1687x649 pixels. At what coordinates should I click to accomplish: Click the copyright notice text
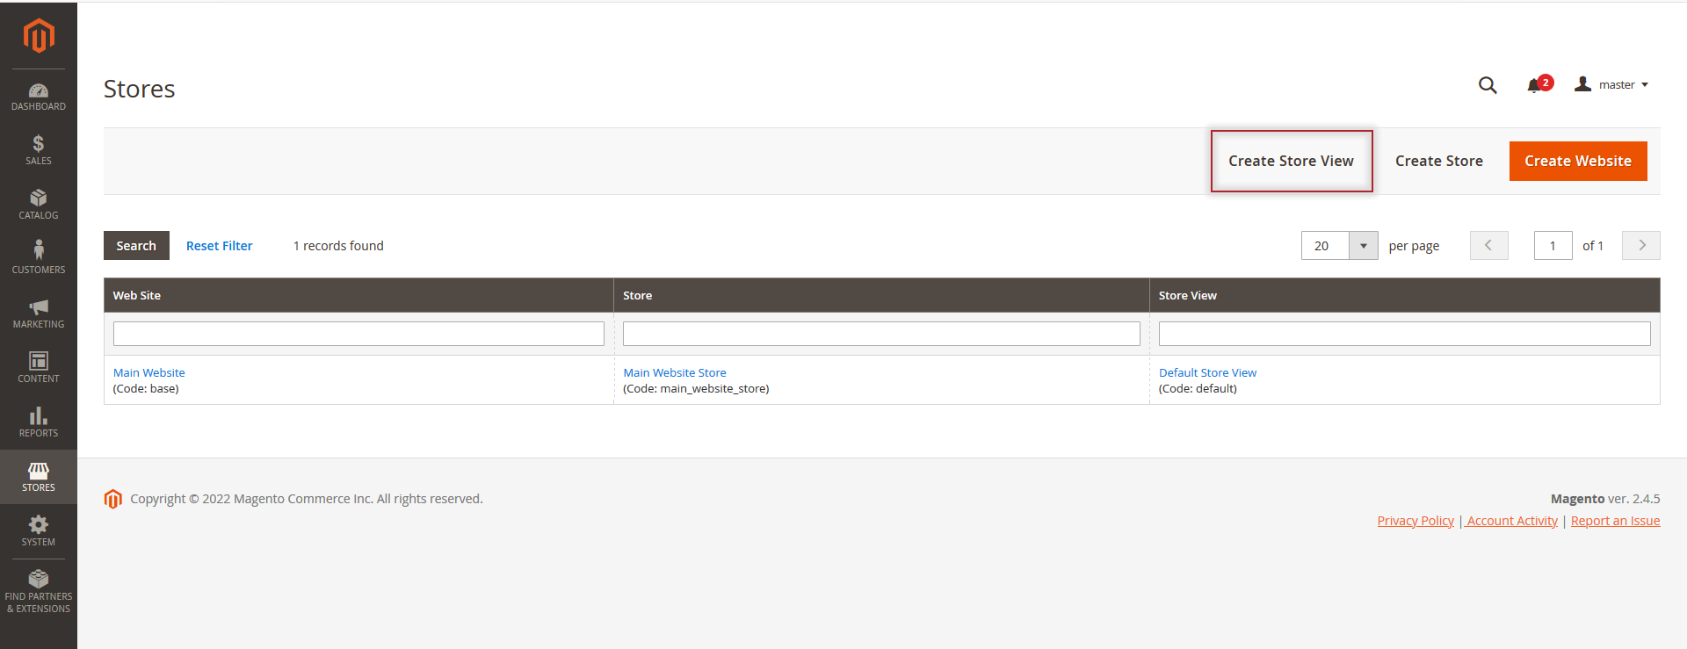click(307, 499)
